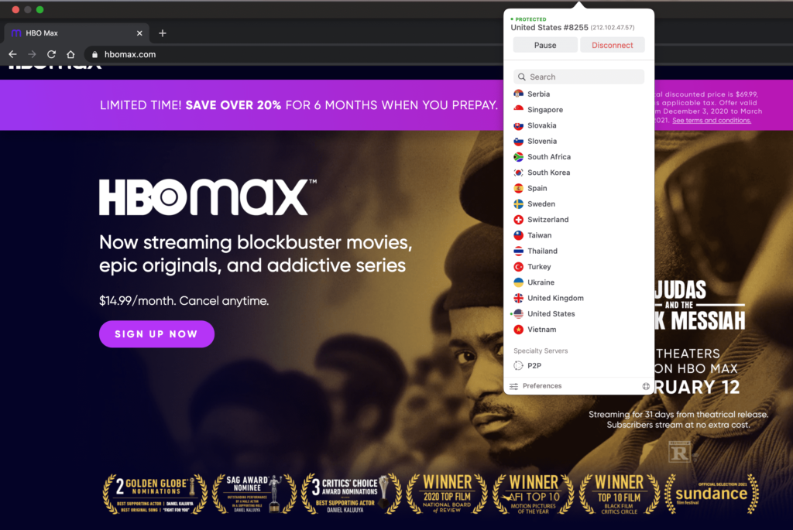Pause the VPN connection
The width and height of the screenshot is (793, 530).
click(x=545, y=45)
